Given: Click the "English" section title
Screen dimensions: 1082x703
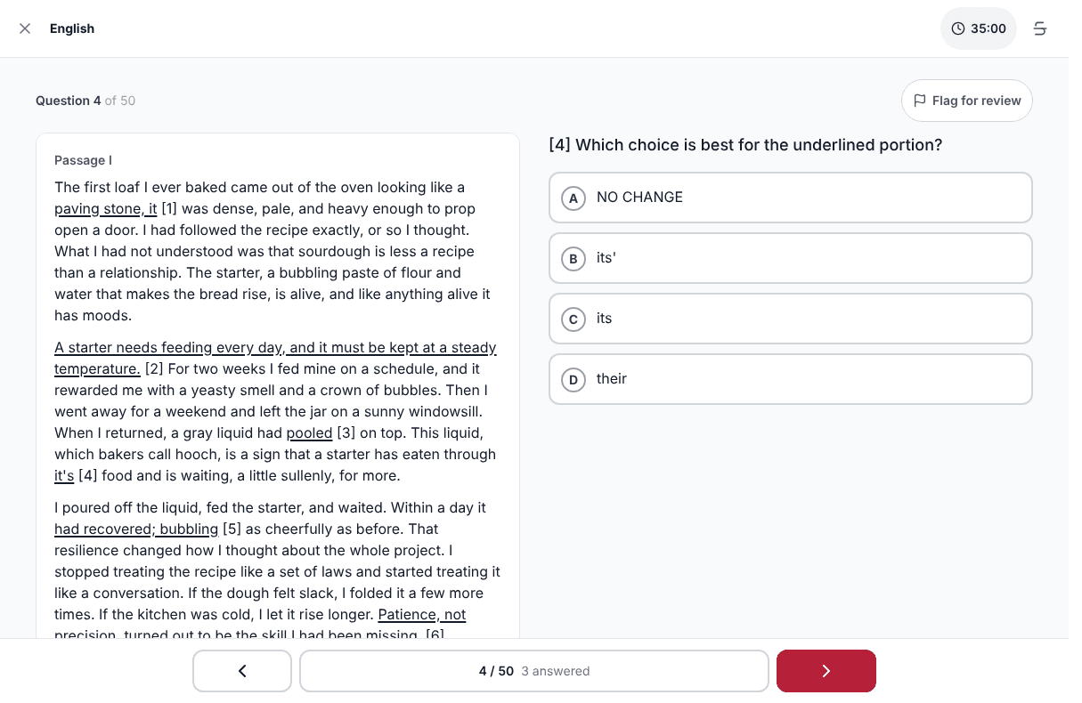Looking at the screenshot, I should point(72,28).
